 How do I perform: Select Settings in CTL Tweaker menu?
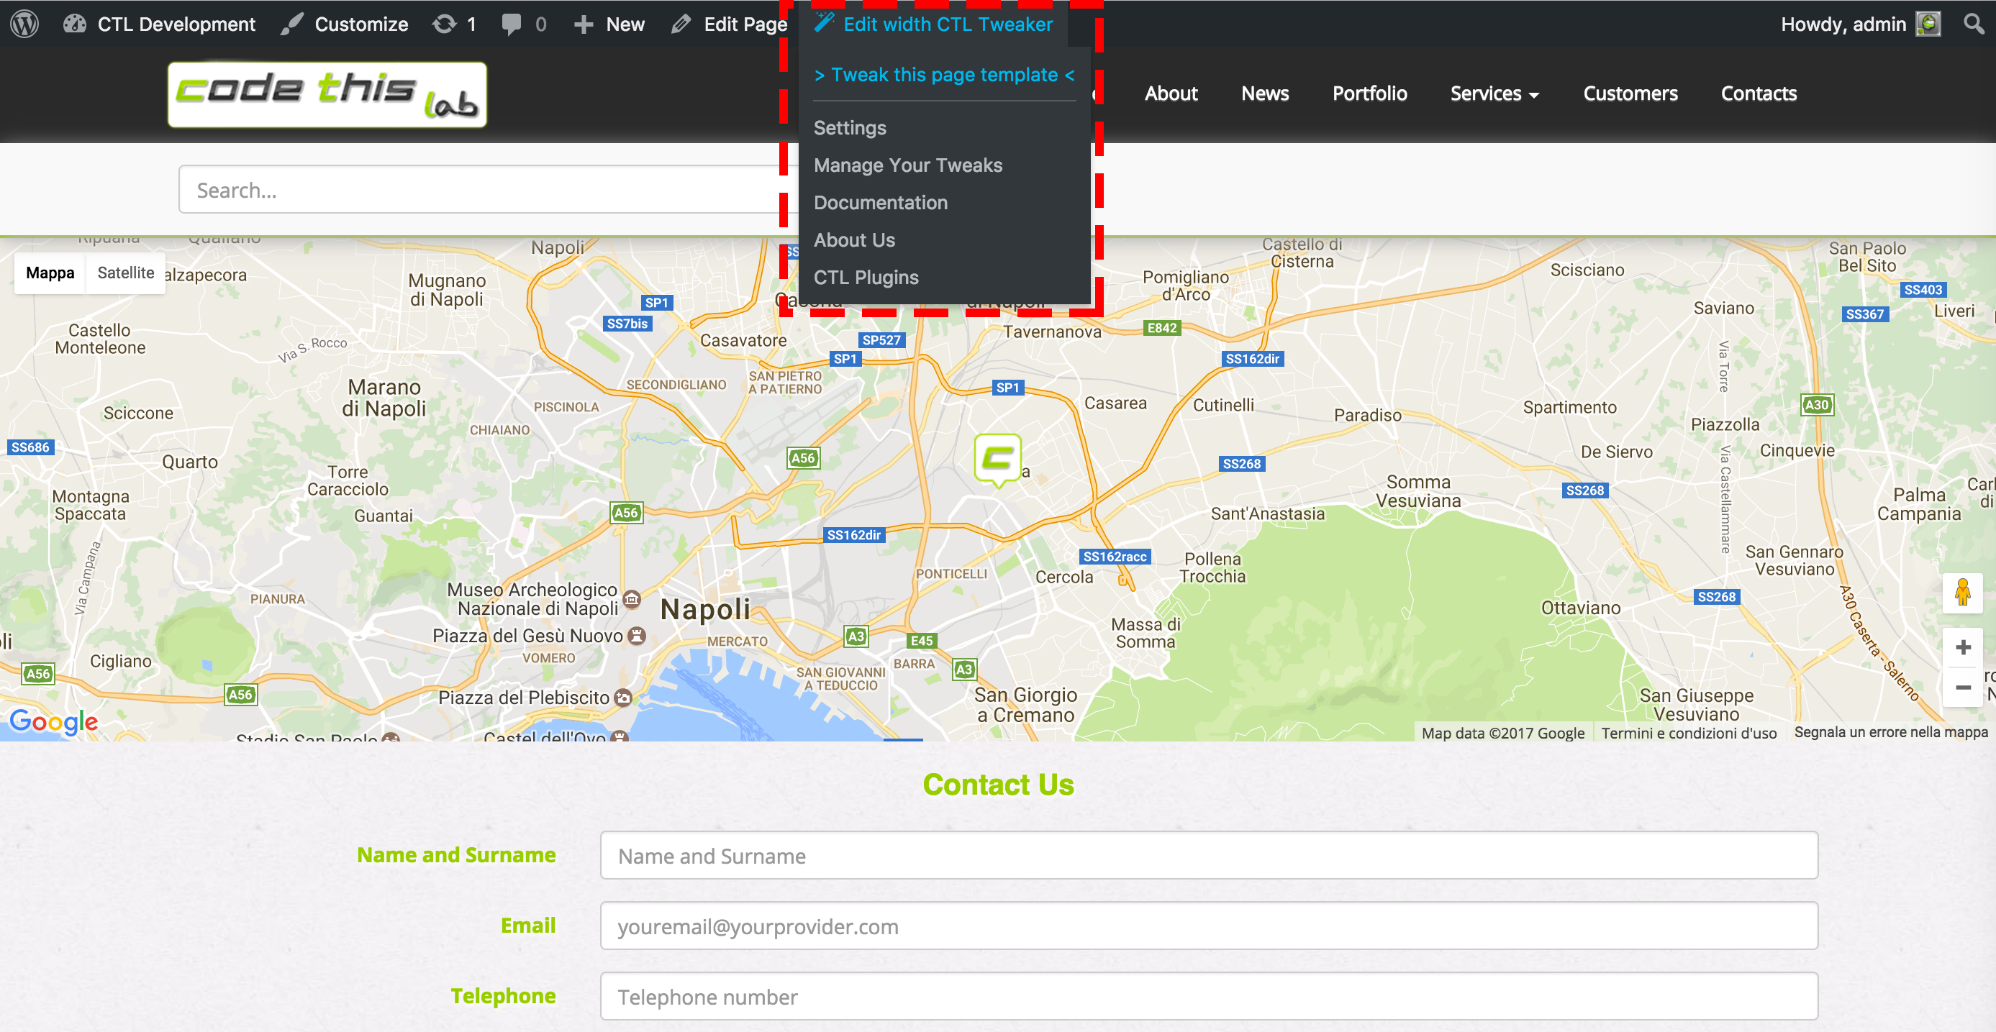click(x=849, y=127)
